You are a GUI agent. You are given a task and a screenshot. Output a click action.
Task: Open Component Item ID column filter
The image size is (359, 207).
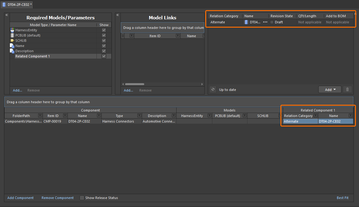(x=65, y=116)
